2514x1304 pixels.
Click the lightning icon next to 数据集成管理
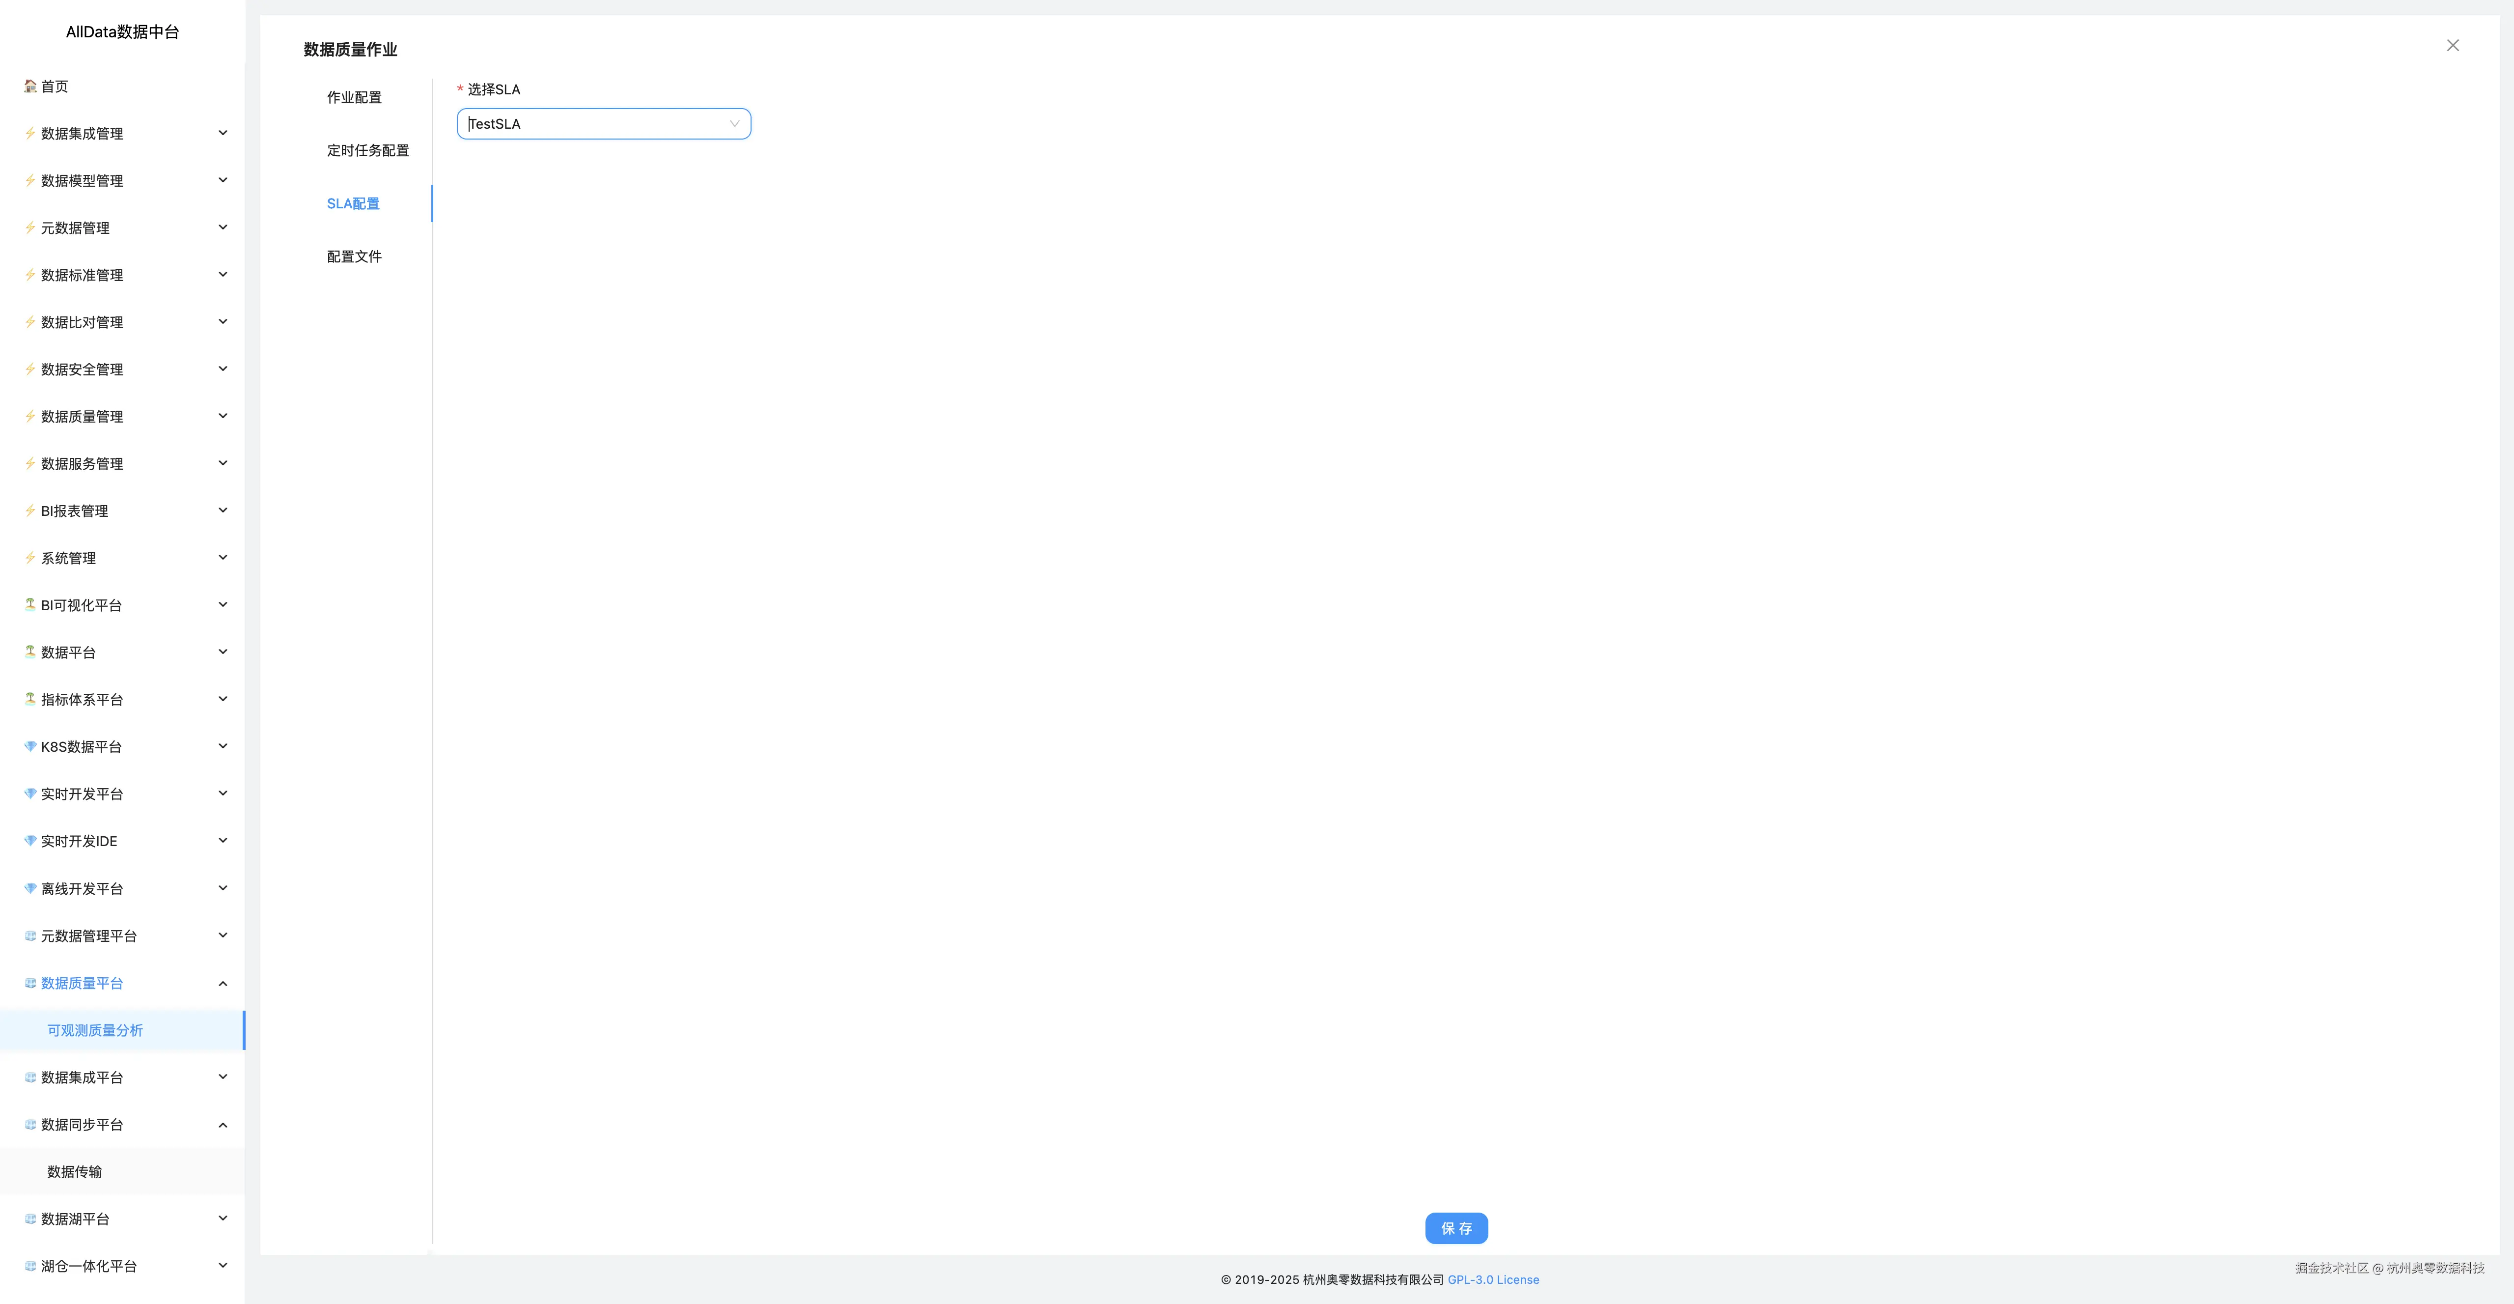click(30, 133)
